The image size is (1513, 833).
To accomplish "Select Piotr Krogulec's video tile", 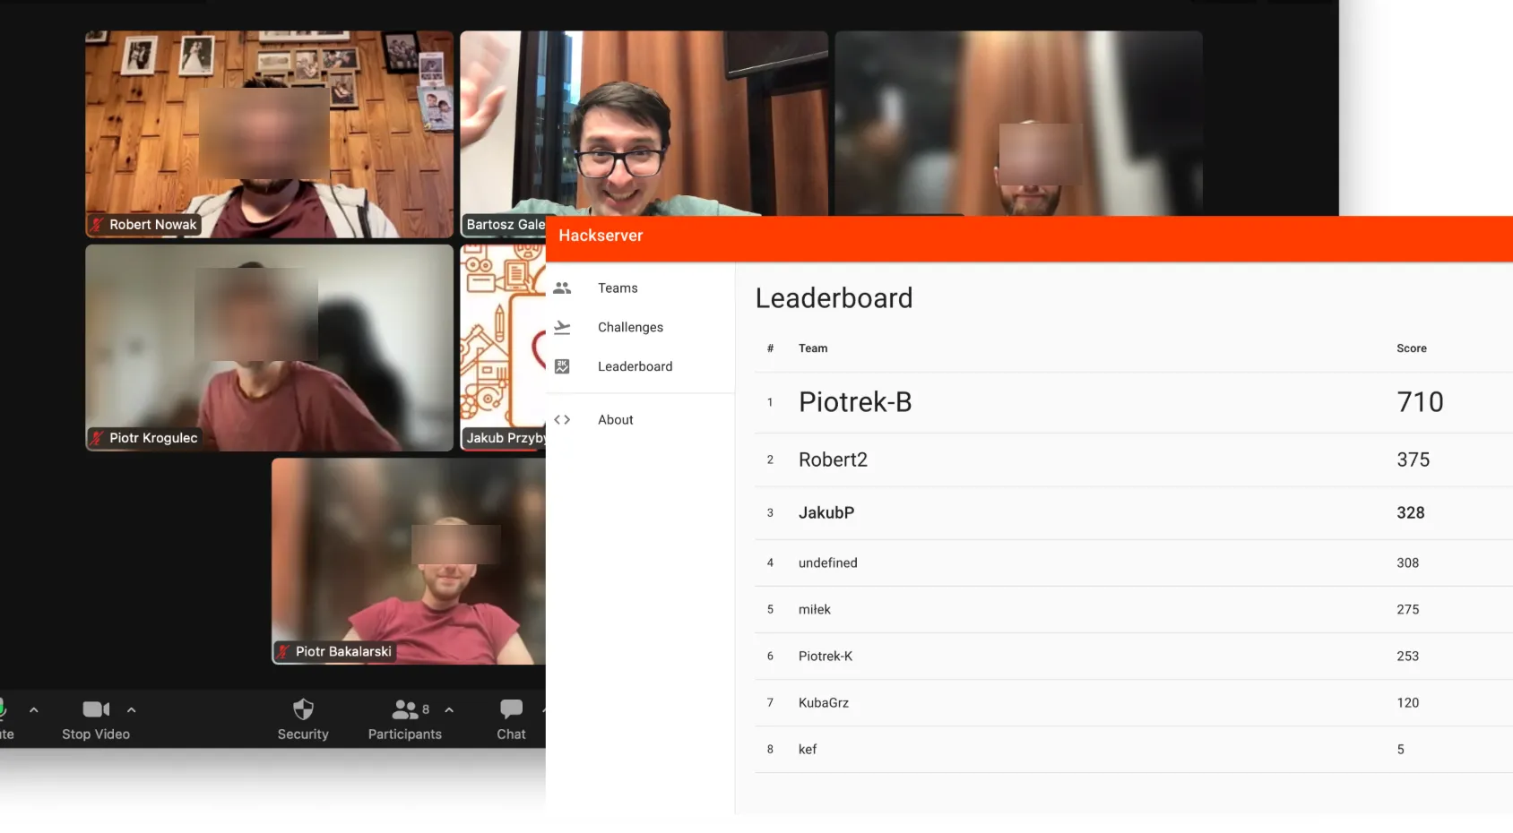I will (269, 348).
